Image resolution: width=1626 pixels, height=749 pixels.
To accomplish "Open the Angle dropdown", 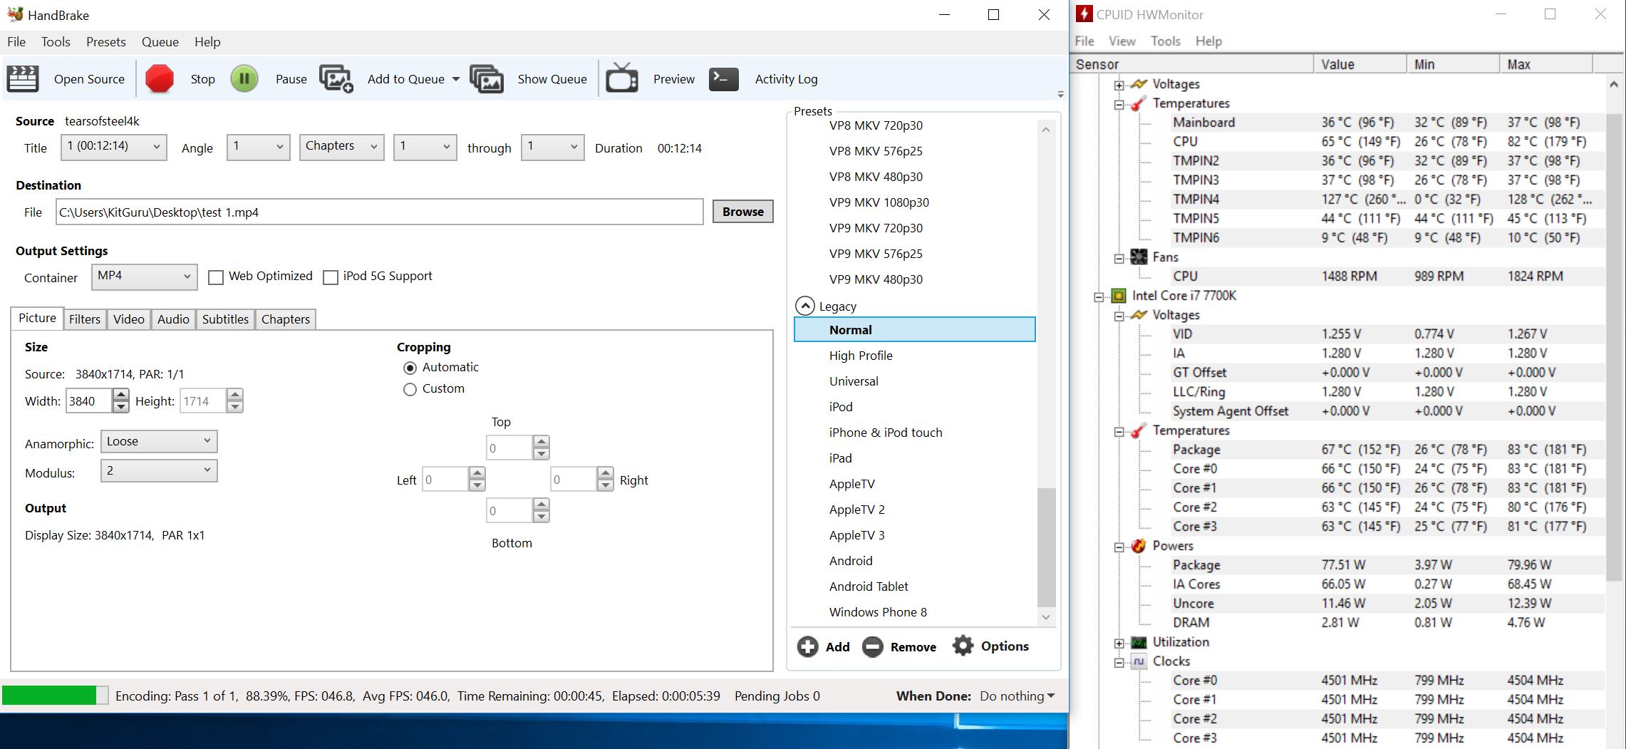I will point(259,147).
